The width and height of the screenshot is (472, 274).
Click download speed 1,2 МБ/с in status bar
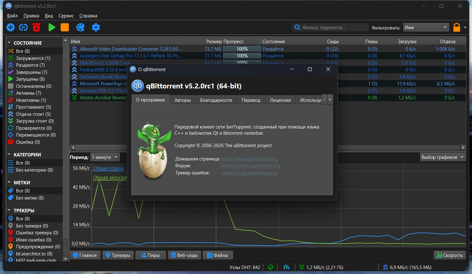pyautogui.click(x=321, y=267)
